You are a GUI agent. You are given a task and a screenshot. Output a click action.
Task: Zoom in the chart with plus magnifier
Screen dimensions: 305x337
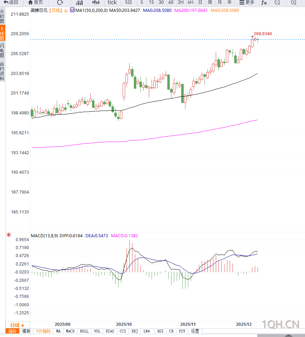293,2
